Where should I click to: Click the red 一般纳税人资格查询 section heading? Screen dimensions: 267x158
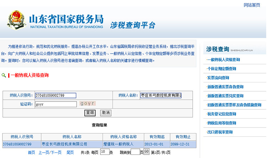[30, 75]
